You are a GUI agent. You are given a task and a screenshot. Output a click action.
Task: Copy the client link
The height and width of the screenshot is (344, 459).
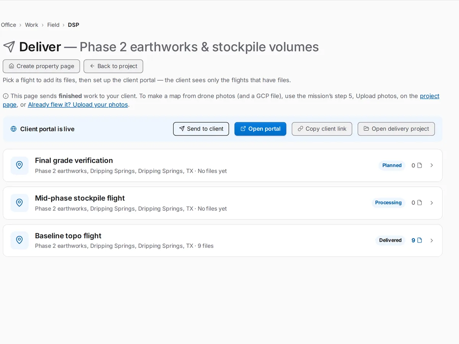[322, 129]
